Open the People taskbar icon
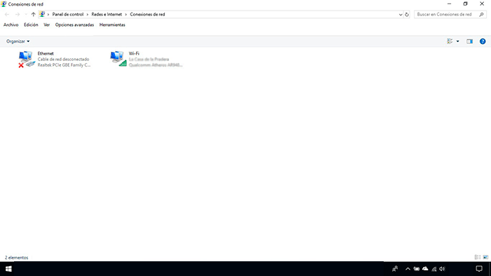This screenshot has height=276, width=491. (395, 269)
